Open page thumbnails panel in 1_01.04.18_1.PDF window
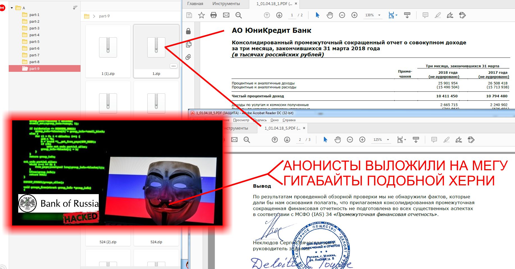The height and width of the screenshot is (269, 515). (188, 44)
